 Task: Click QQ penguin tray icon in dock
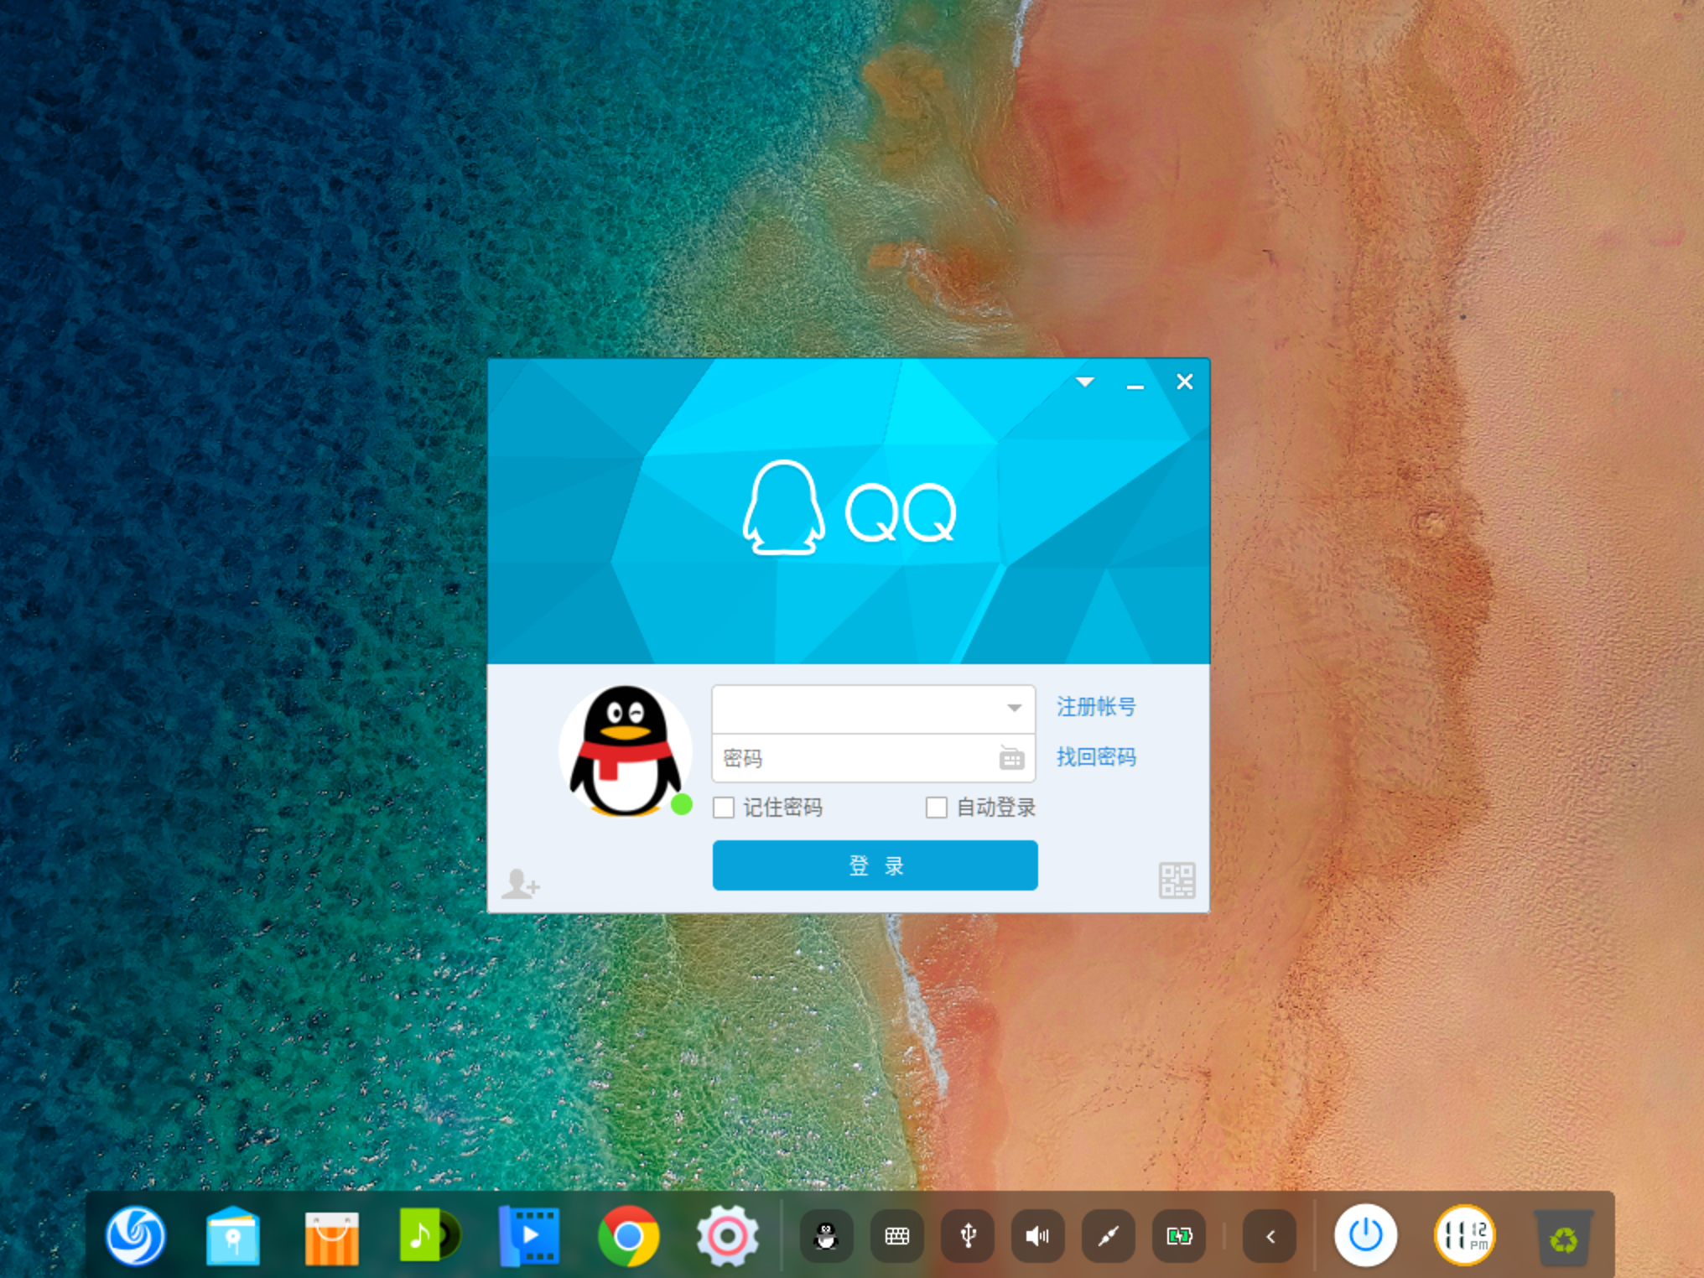point(827,1236)
